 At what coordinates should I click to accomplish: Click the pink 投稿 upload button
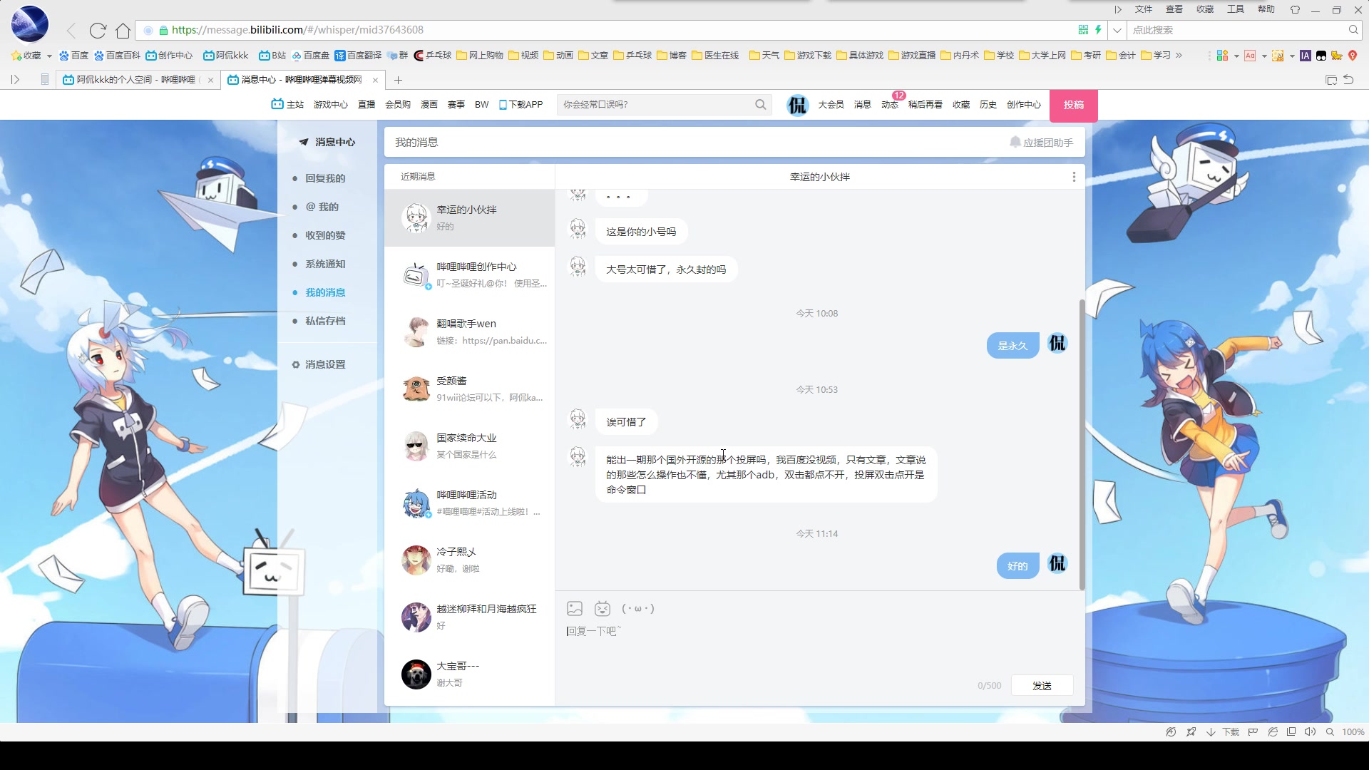click(1073, 105)
